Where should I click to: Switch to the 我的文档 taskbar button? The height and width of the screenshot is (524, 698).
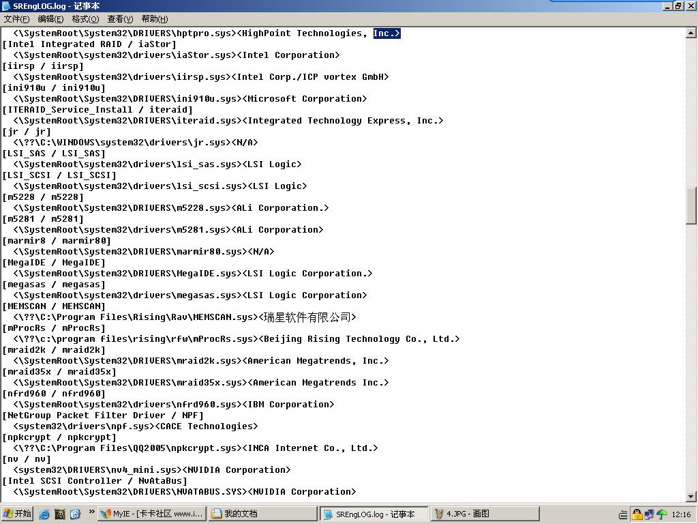click(262, 514)
